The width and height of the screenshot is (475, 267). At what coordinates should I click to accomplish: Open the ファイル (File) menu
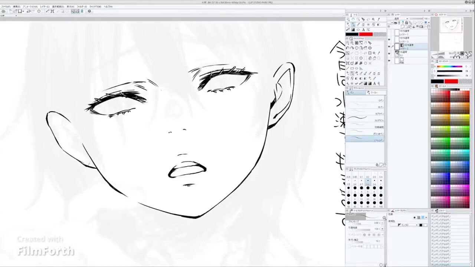[x=6, y=7]
